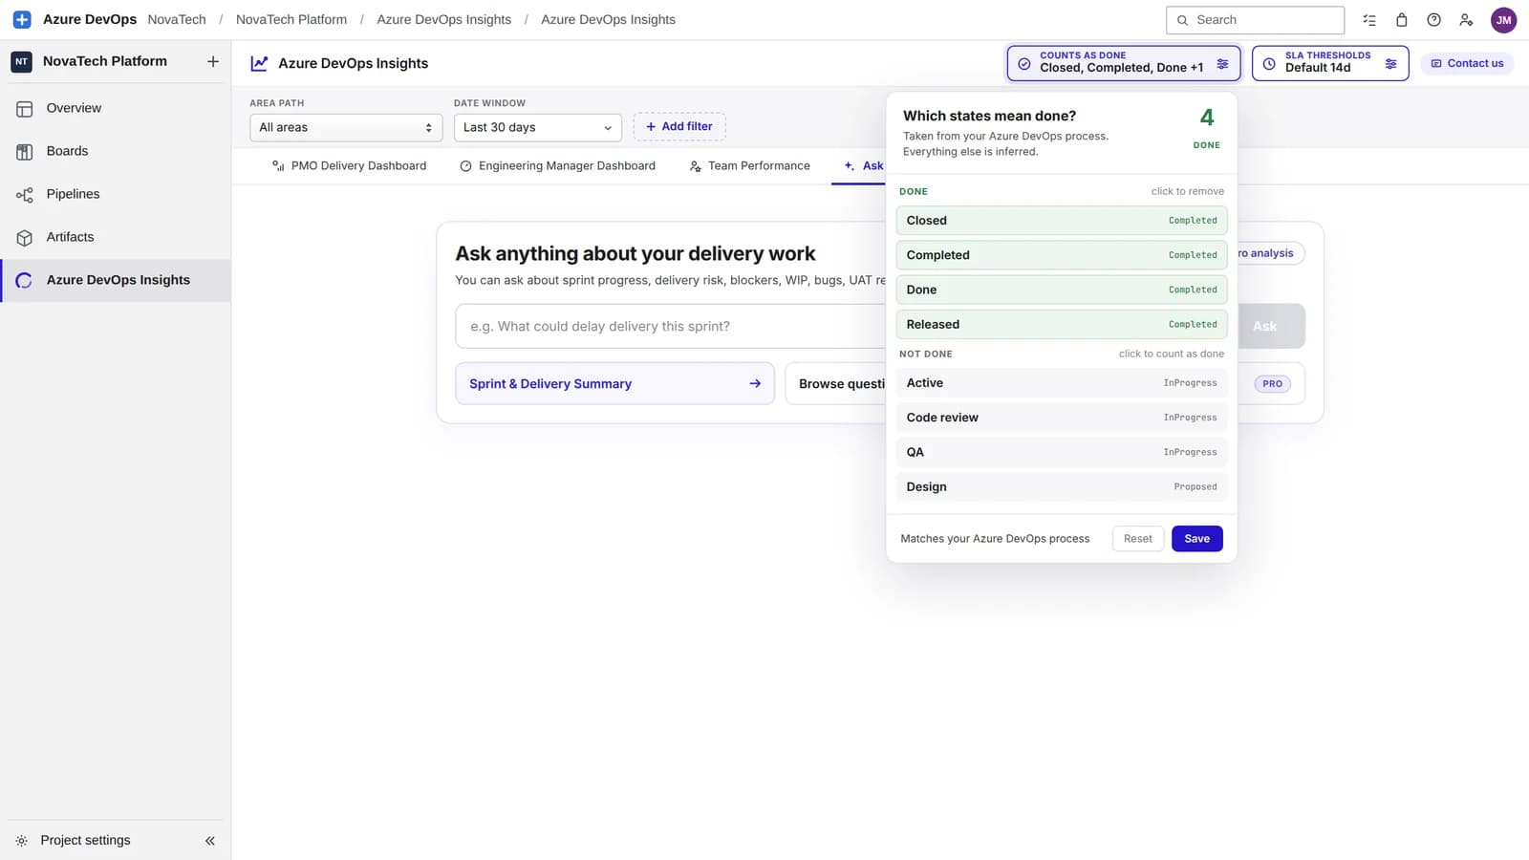
Task: Switch to Engineering Manager Dashboard tab
Action: click(557, 166)
